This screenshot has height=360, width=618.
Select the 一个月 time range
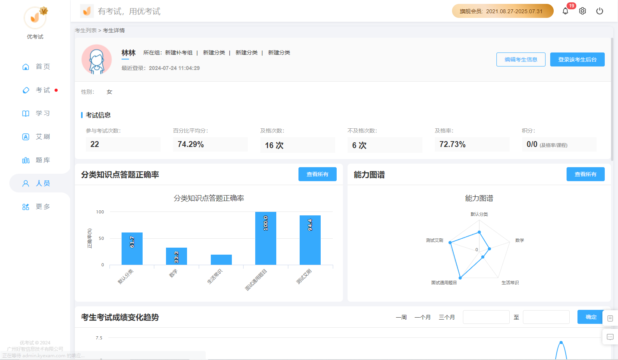[423, 317]
